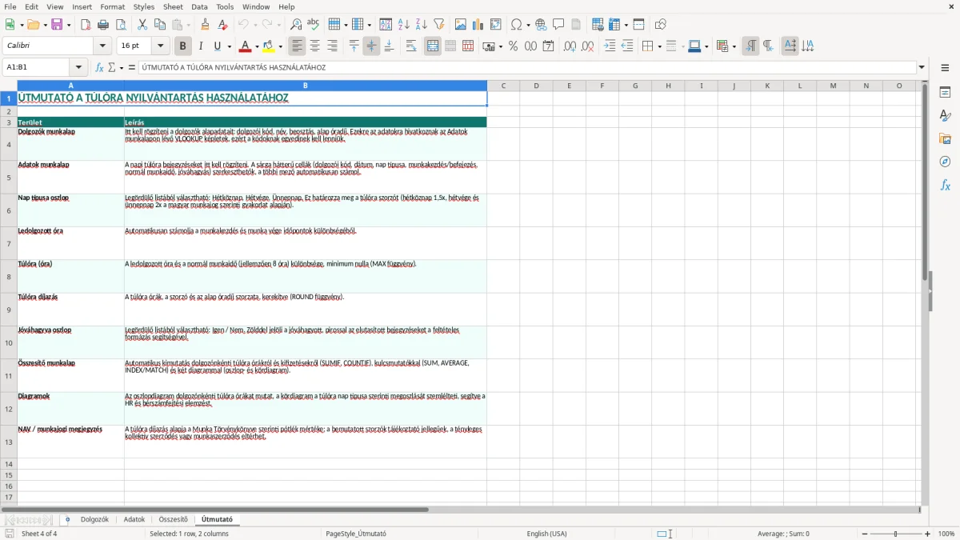The height and width of the screenshot is (540, 960).
Task: Open the Function Wizard fx button
Action: click(x=100, y=67)
